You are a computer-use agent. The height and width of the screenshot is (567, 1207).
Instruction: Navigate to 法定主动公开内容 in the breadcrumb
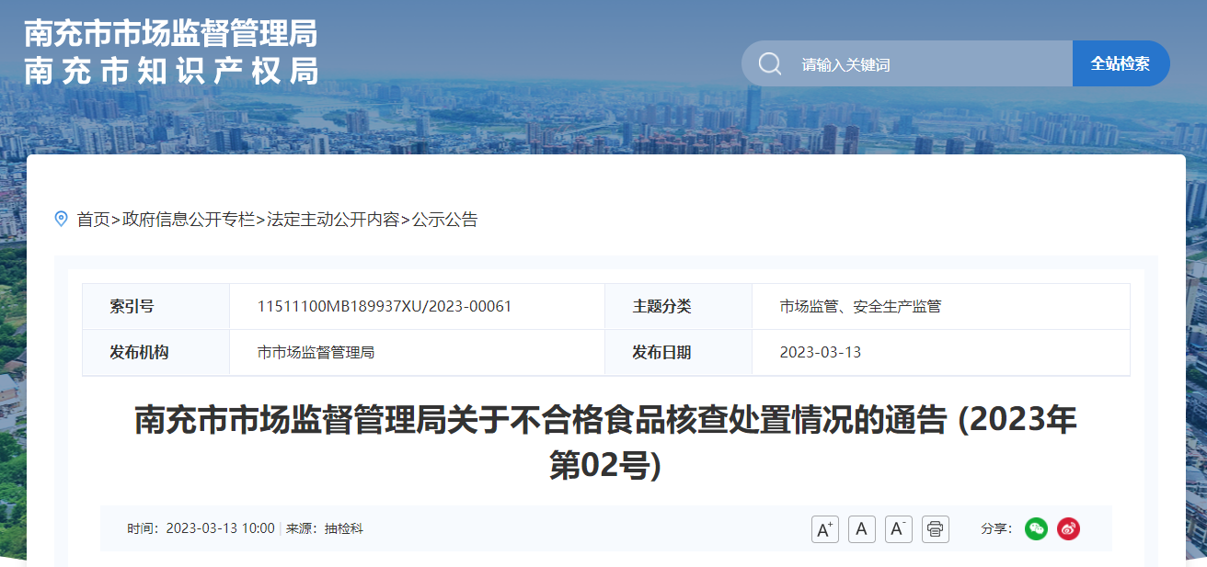click(x=333, y=220)
